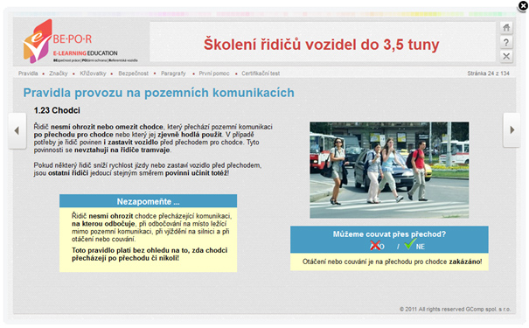Click the BE-PO-R logo

coord(80,41)
